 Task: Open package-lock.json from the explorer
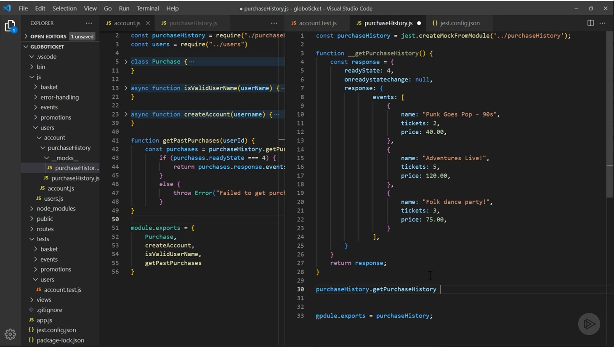60,340
